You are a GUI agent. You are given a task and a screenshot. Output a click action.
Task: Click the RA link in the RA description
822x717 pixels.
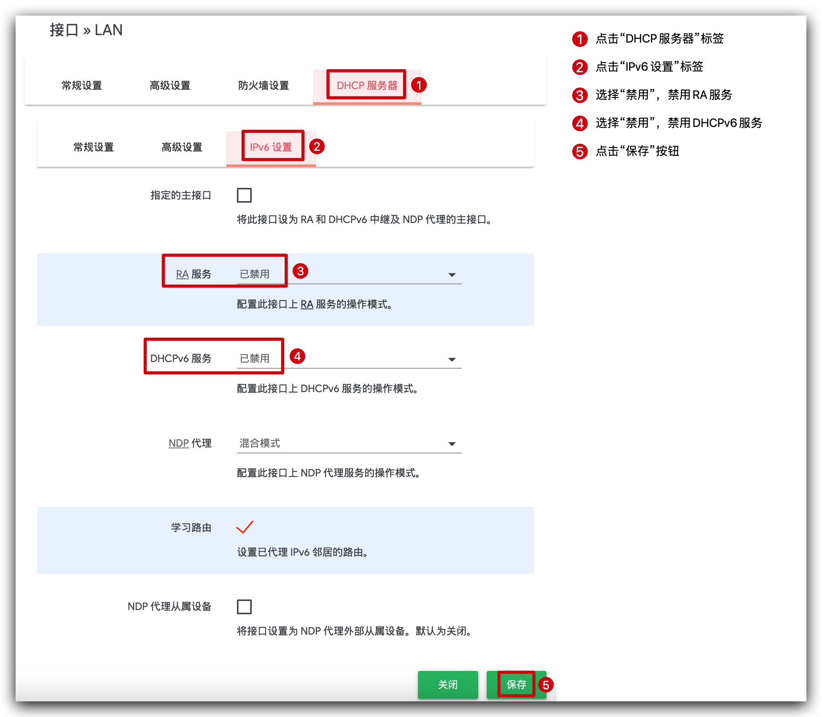click(x=307, y=305)
